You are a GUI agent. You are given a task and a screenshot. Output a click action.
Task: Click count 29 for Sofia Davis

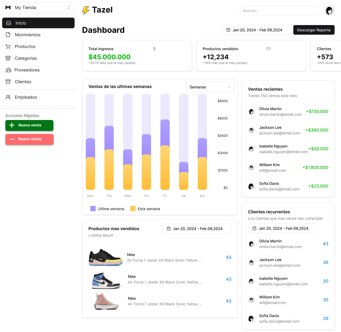pos(326,318)
